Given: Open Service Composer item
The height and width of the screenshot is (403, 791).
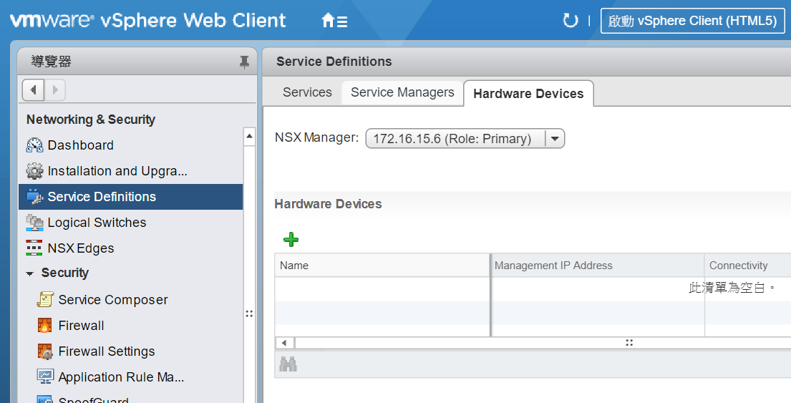Looking at the screenshot, I should coord(113,300).
